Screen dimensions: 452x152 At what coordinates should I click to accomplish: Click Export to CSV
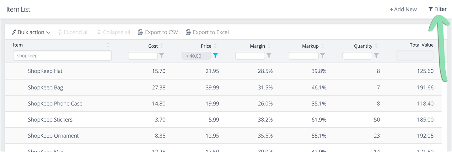click(158, 32)
